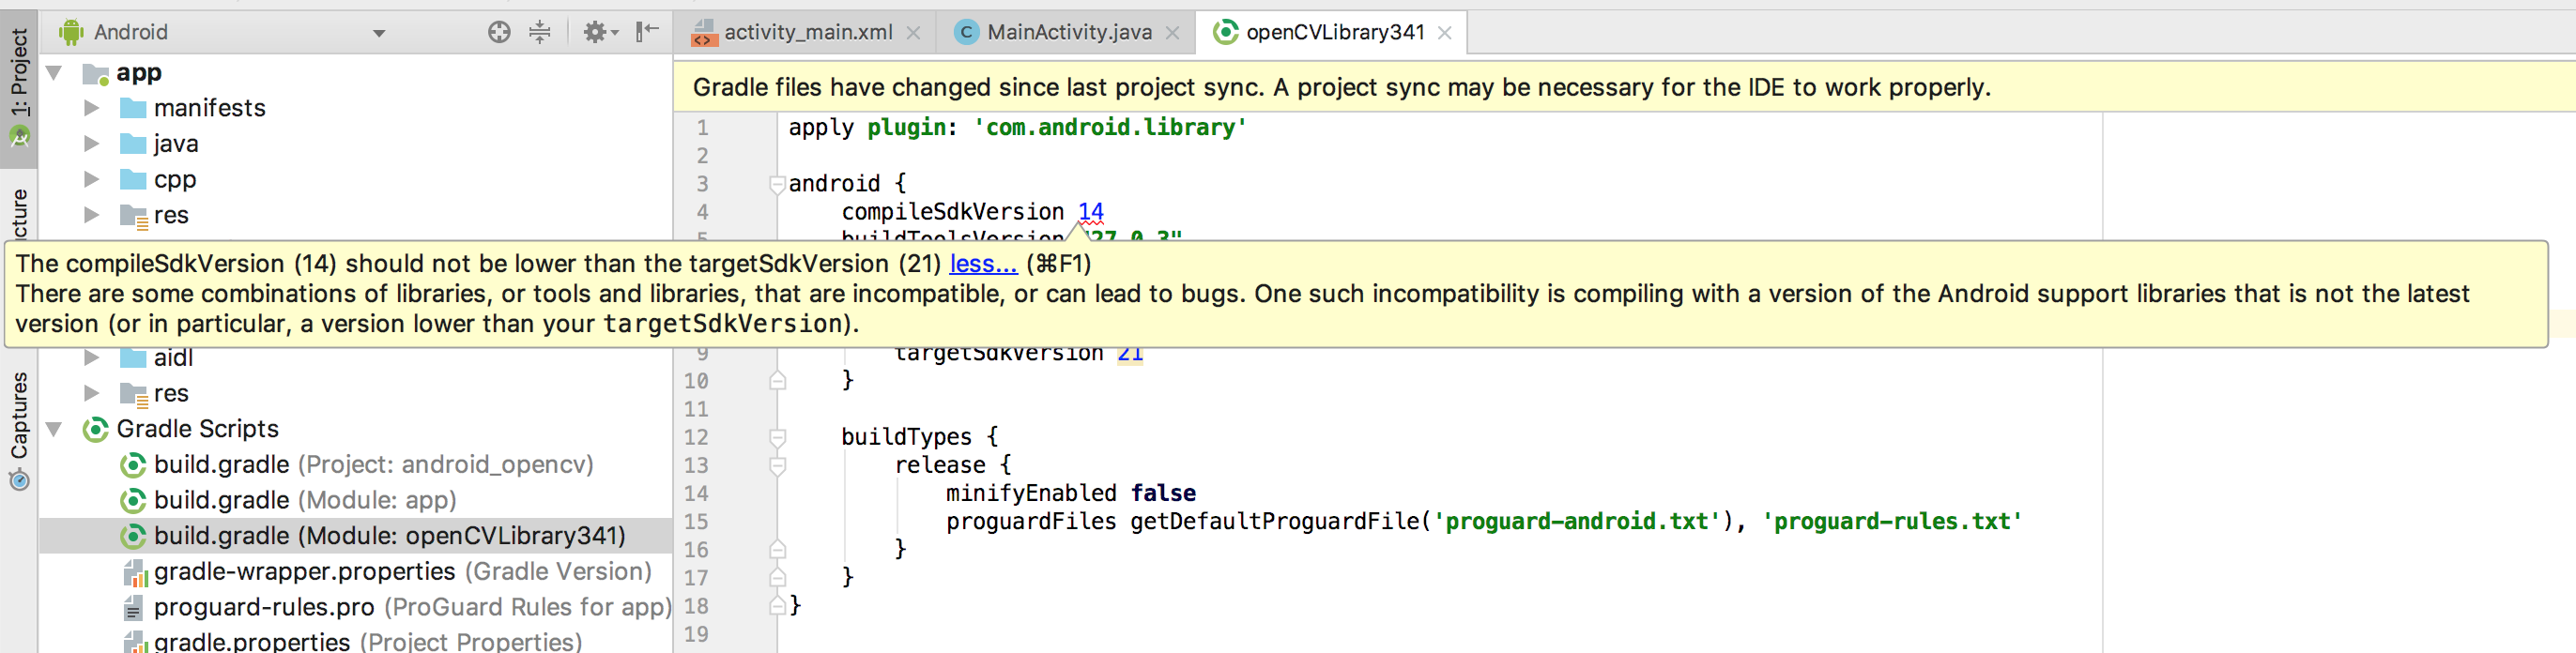Collapse the Gradle Scripts node
Image resolution: width=2576 pixels, height=653 pixels.
tap(55, 429)
